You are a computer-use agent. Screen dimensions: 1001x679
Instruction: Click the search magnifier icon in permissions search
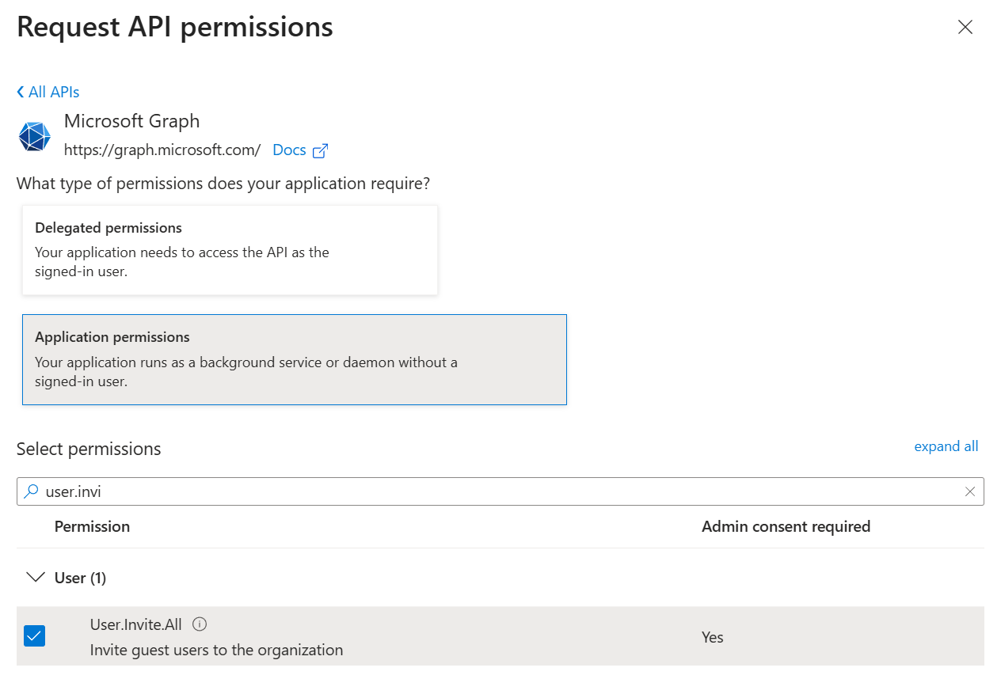[x=31, y=491]
